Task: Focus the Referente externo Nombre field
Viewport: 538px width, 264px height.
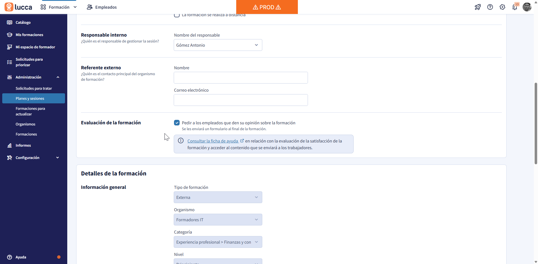Action: click(241, 78)
